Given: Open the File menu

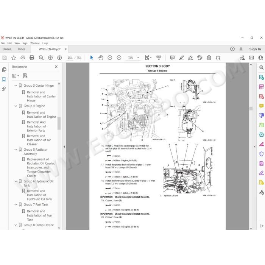Looking at the screenshot, I should (3, 43).
